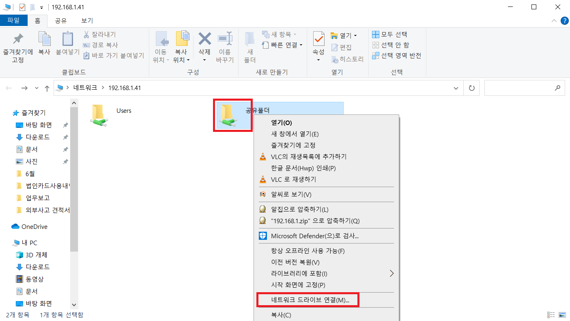This screenshot has height=321, width=570.
Task: Click the 붙여넣기 (paste) ribbon icon
Action: [x=67, y=39]
